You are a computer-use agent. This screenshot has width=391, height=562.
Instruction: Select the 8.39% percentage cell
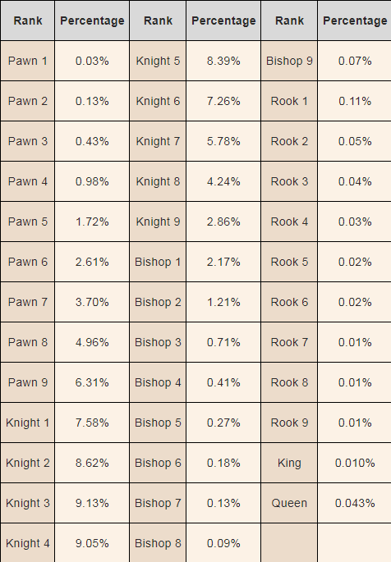click(x=223, y=61)
